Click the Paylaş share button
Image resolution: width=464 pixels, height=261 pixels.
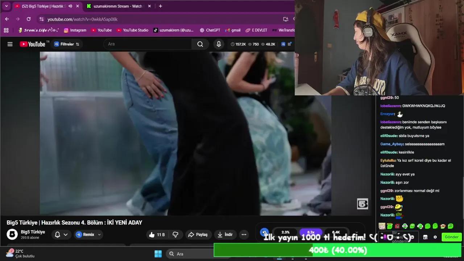[x=198, y=235]
